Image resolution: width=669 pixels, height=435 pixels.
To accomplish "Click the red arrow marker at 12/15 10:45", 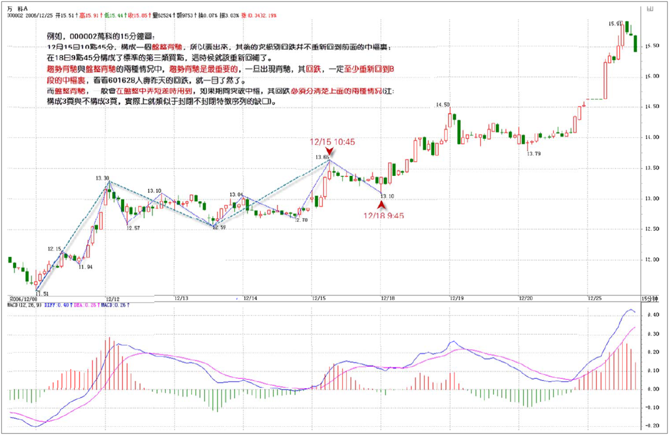I will click(330, 152).
